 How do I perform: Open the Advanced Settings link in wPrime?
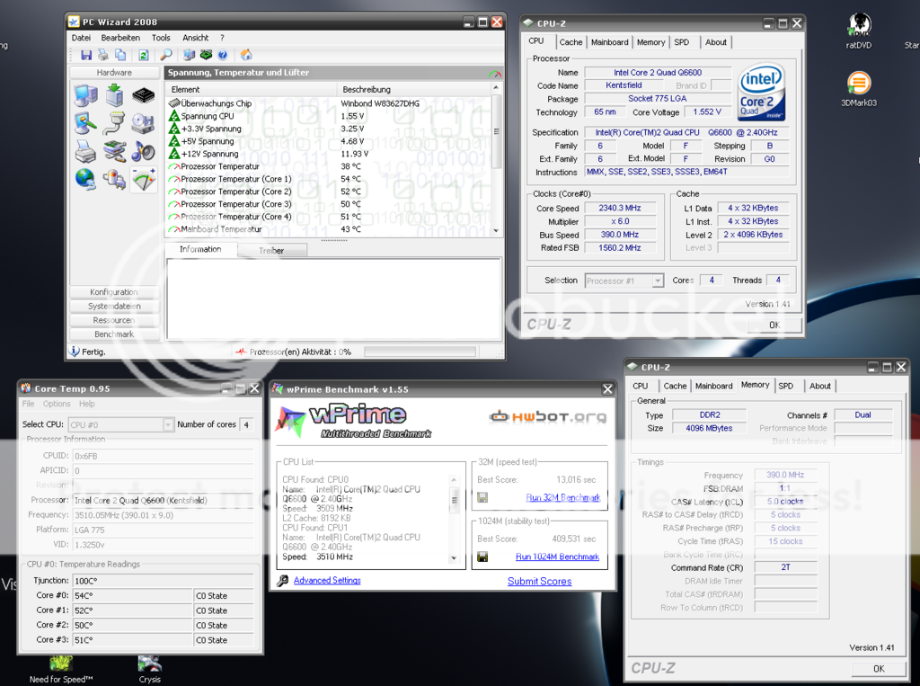tap(327, 580)
